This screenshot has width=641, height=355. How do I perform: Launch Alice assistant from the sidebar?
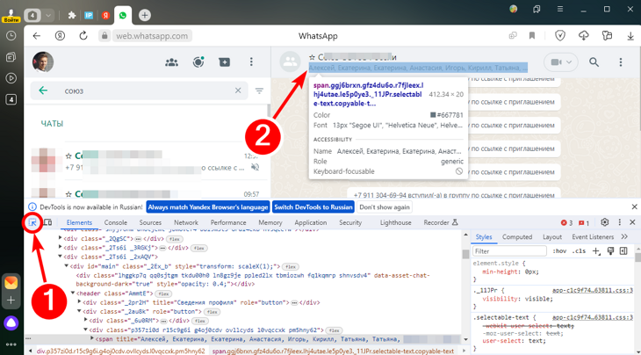[11, 323]
